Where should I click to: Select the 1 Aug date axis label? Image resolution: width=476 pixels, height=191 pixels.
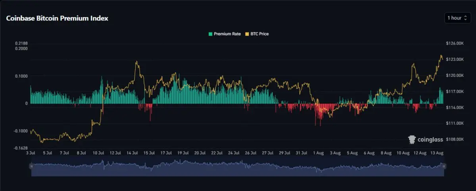[x=319, y=153]
